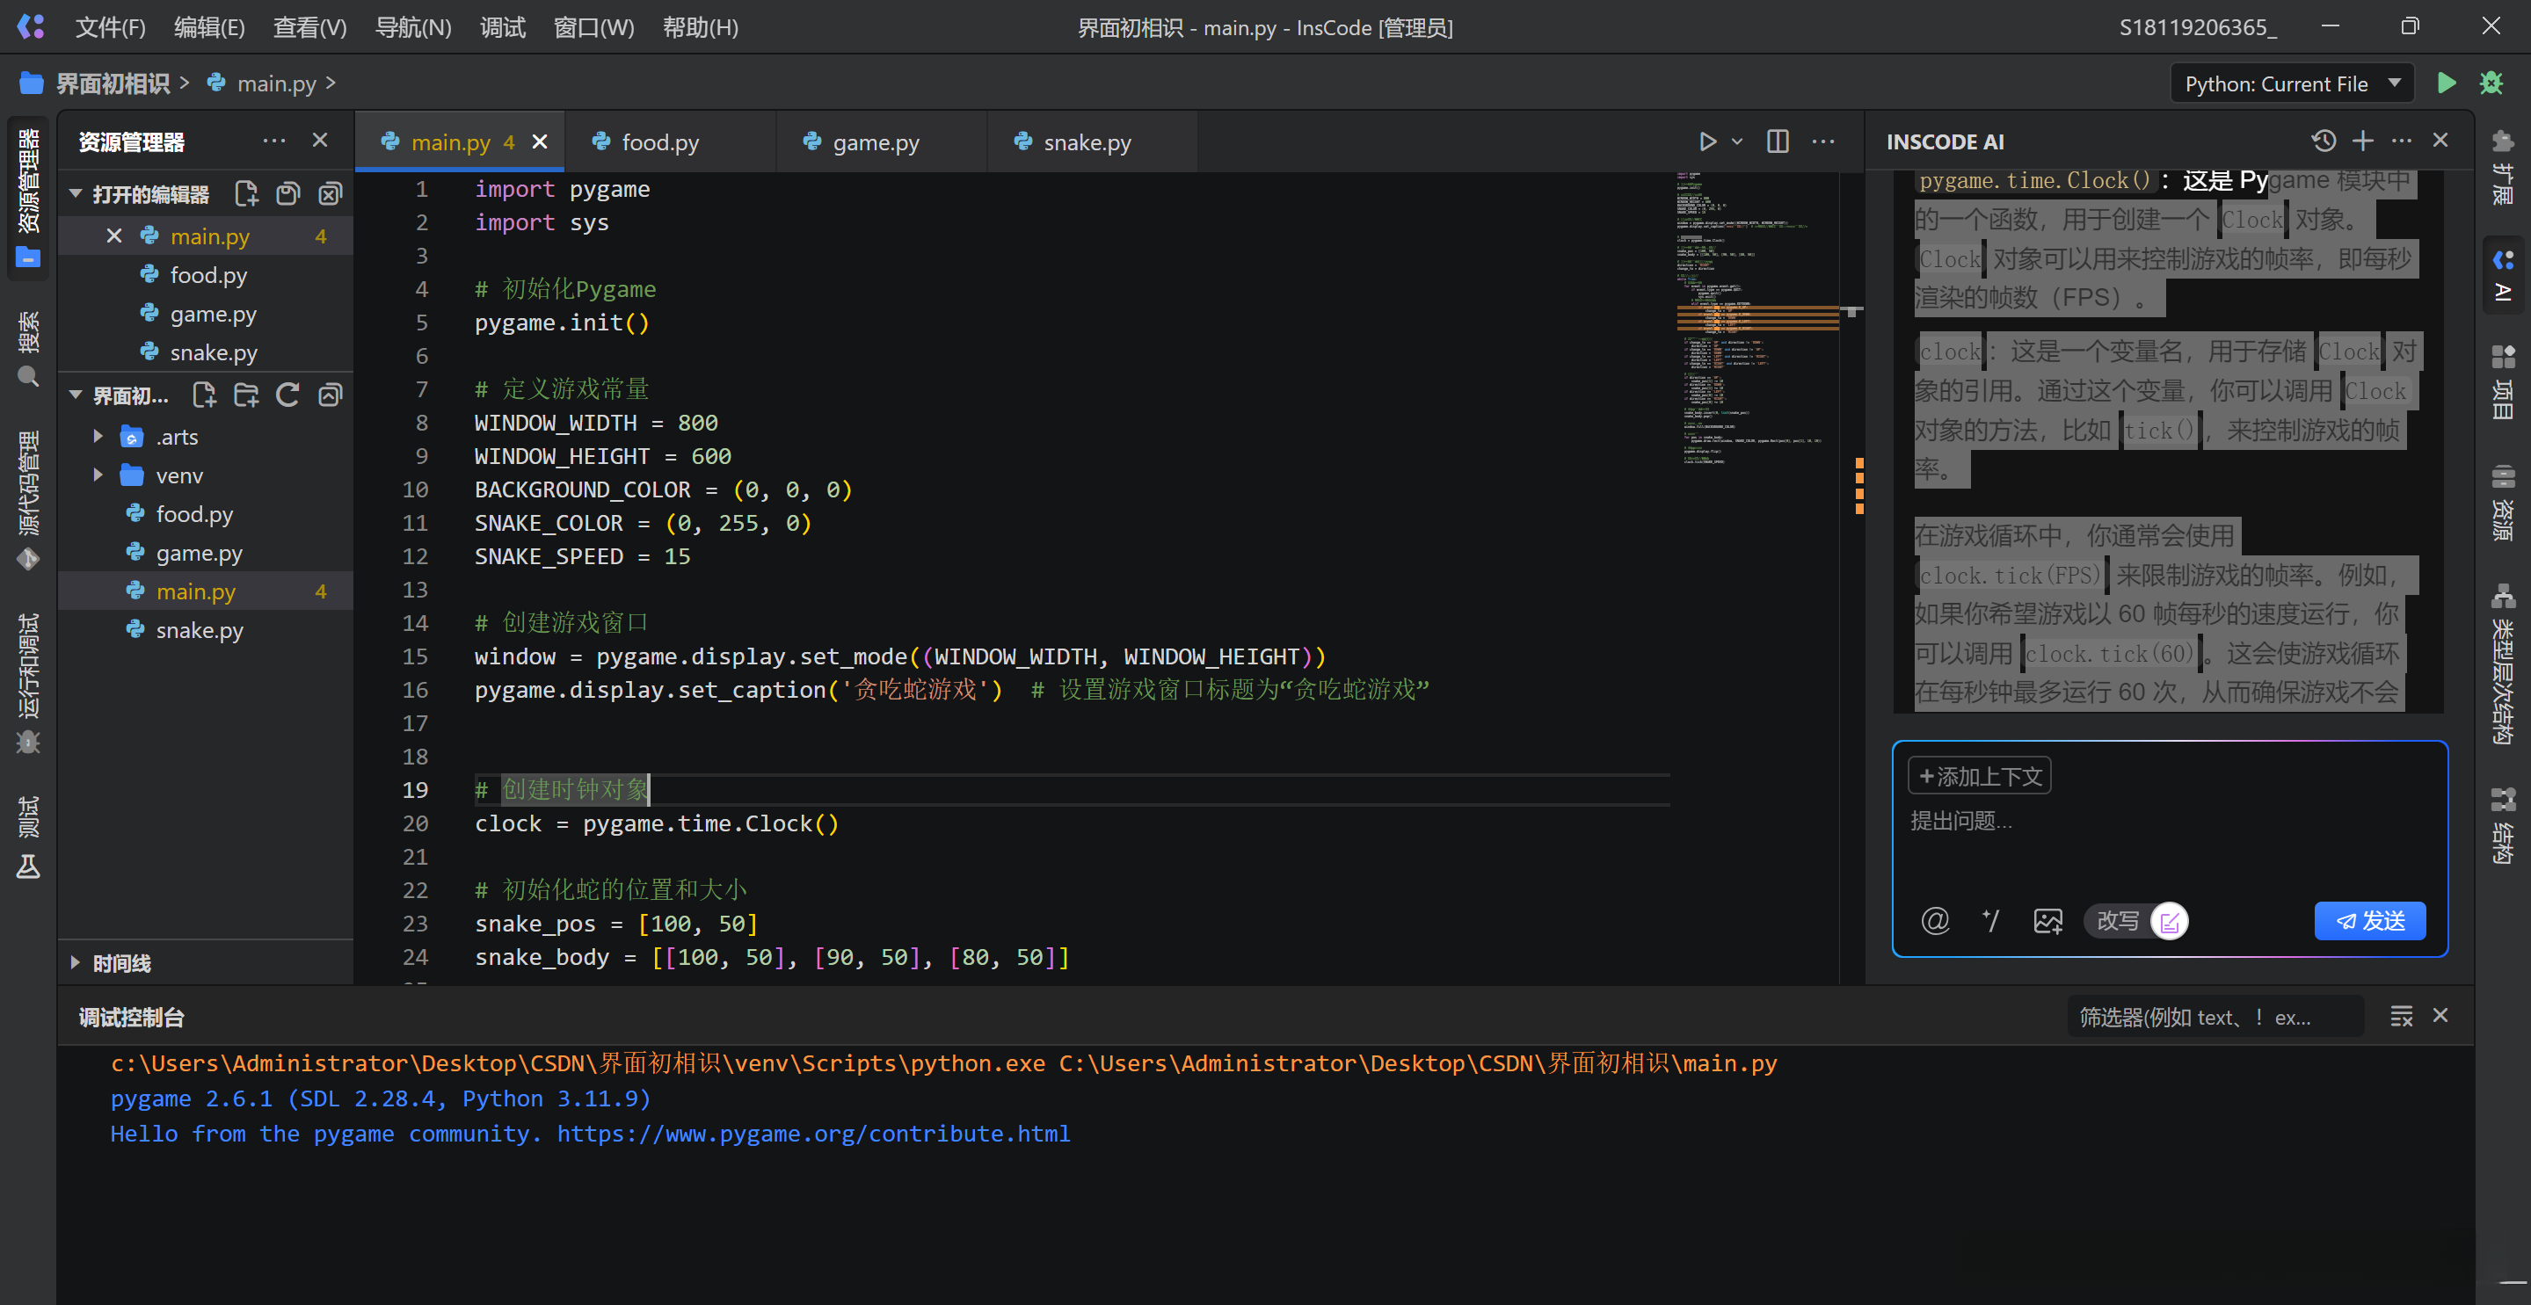Open the 导航(N) menu
Viewport: 2531px width, 1305px height.
[412, 26]
